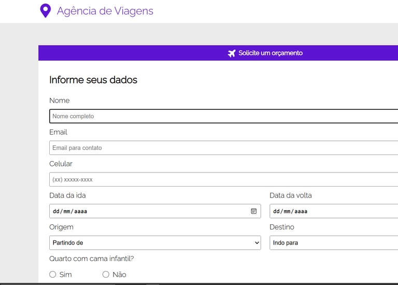The width and height of the screenshot is (398, 285).
Task: Click the Sim option label
Action: 65,275
